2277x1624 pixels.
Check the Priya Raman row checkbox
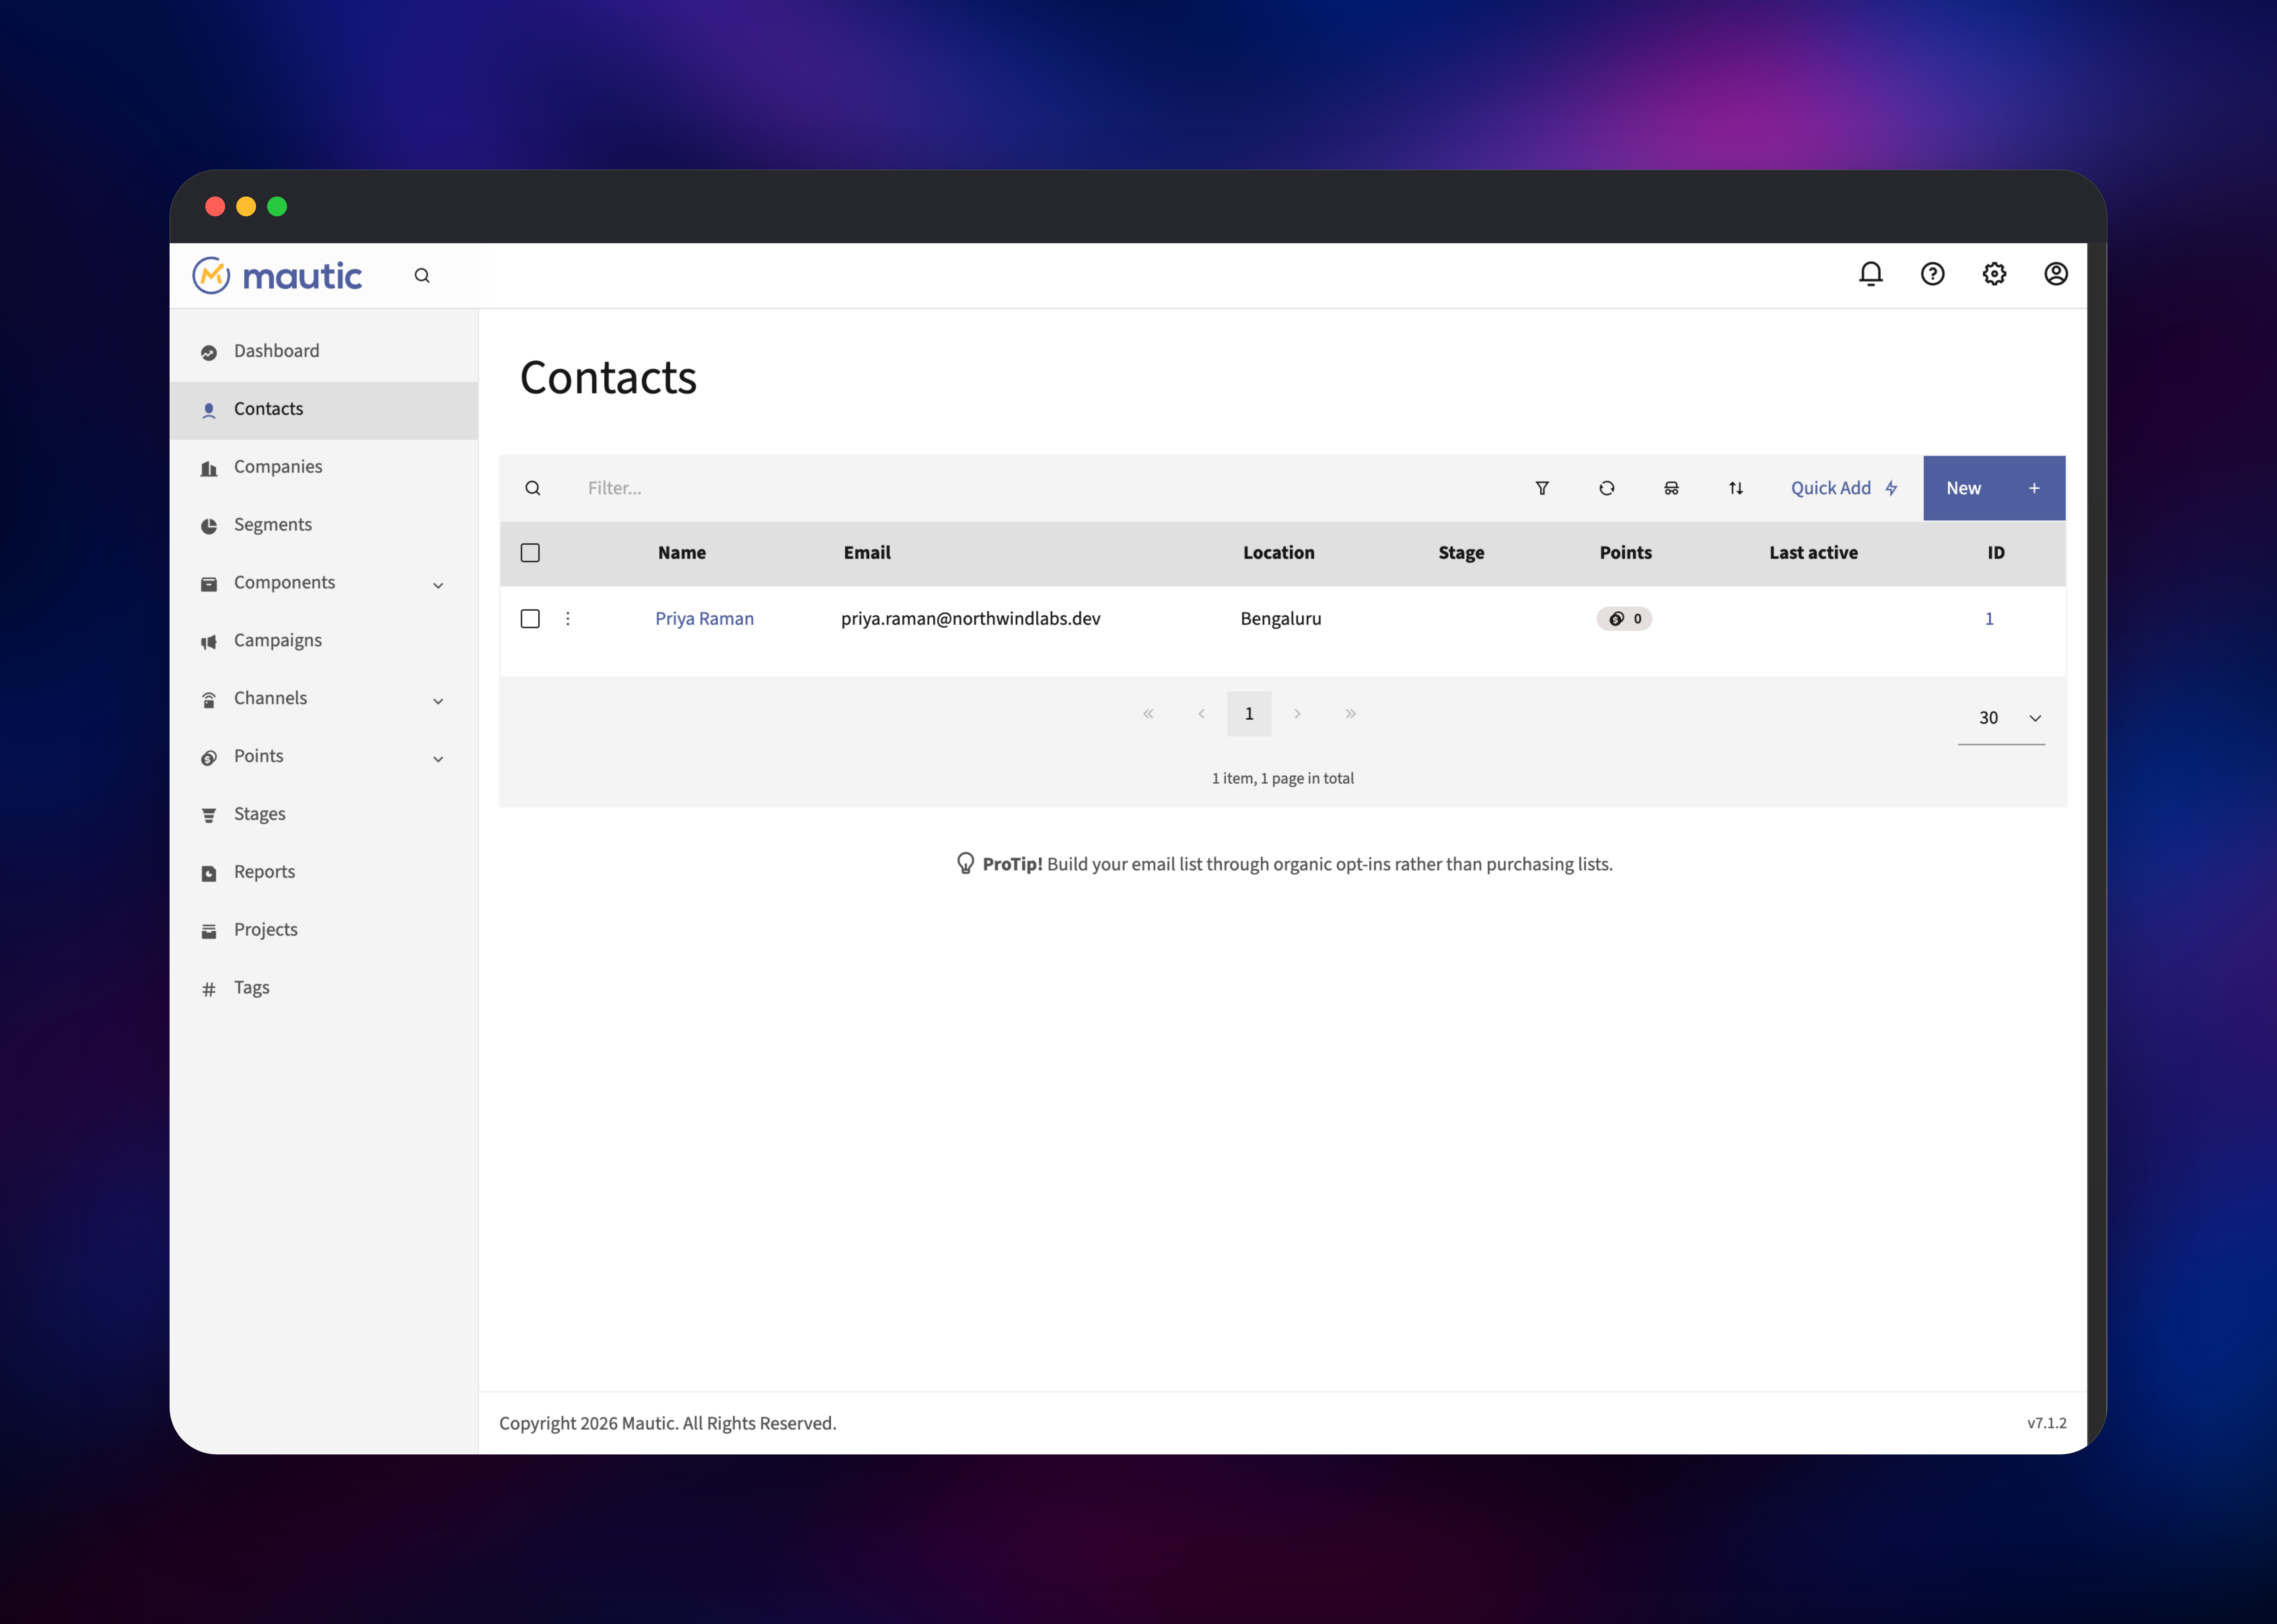530,619
